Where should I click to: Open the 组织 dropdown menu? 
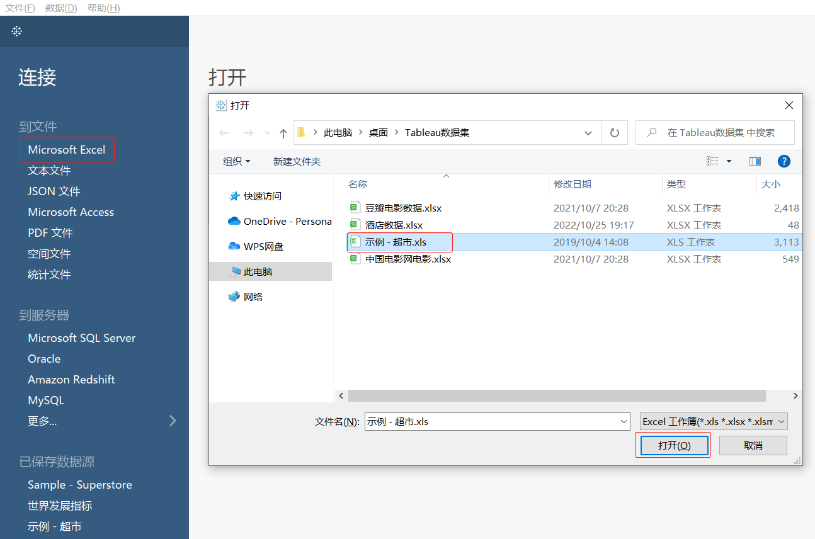coord(237,161)
